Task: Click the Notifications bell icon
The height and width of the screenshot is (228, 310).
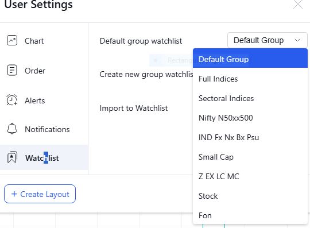Action: [12, 129]
